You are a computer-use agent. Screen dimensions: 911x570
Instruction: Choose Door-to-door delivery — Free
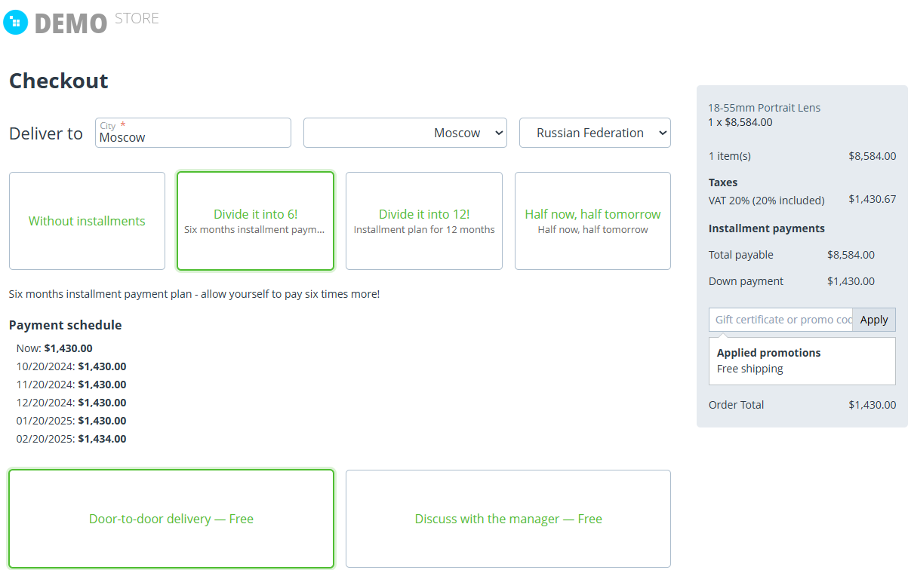(x=171, y=519)
